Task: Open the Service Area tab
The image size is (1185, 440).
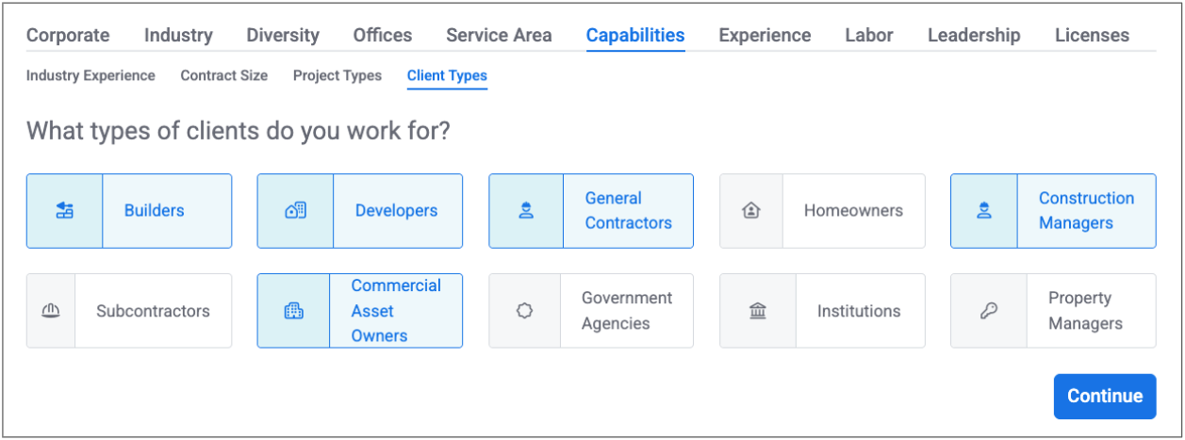Action: [499, 36]
